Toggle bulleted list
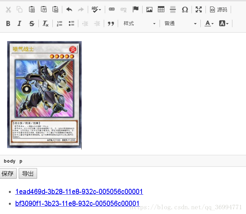Screen dimensions: 246x214 [x=71, y=23]
